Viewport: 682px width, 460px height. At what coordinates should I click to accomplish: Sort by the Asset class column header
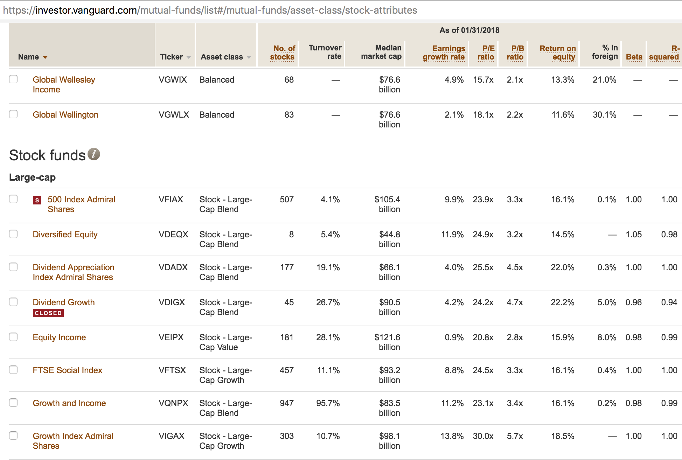click(x=226, y=57)
